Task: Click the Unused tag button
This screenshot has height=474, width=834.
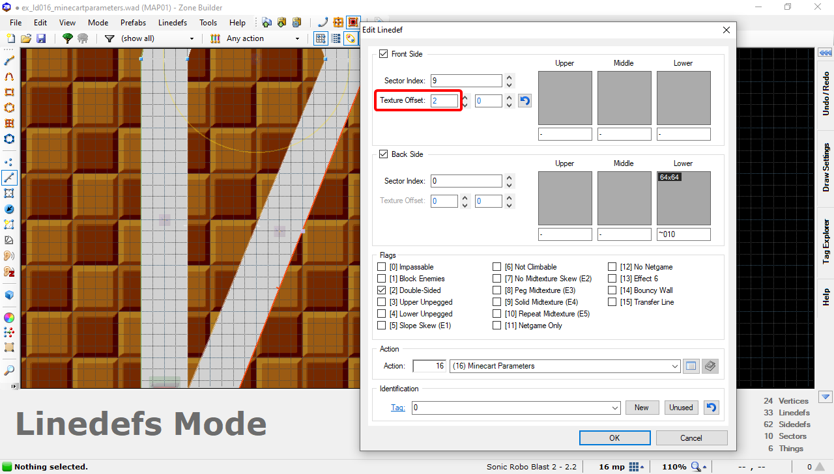Action: click(681, 408)
